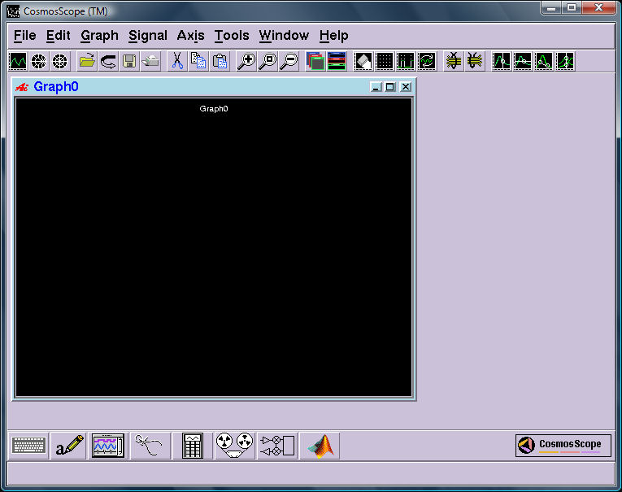This screenshot has height=492, width=622.
Task: Click the new graph icon in toolbar
Action: point(18,61)
